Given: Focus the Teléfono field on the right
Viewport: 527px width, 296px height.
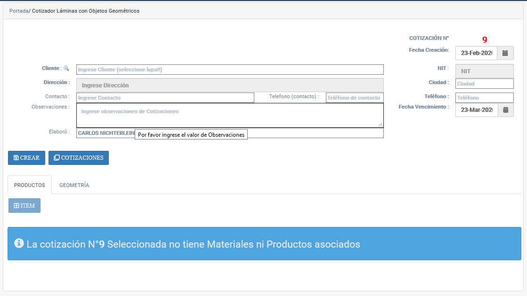Looking at the screenshot, I should click(x=484, y=98).
